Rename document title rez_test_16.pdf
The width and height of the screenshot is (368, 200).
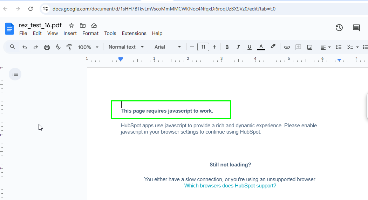coord(40,25)
